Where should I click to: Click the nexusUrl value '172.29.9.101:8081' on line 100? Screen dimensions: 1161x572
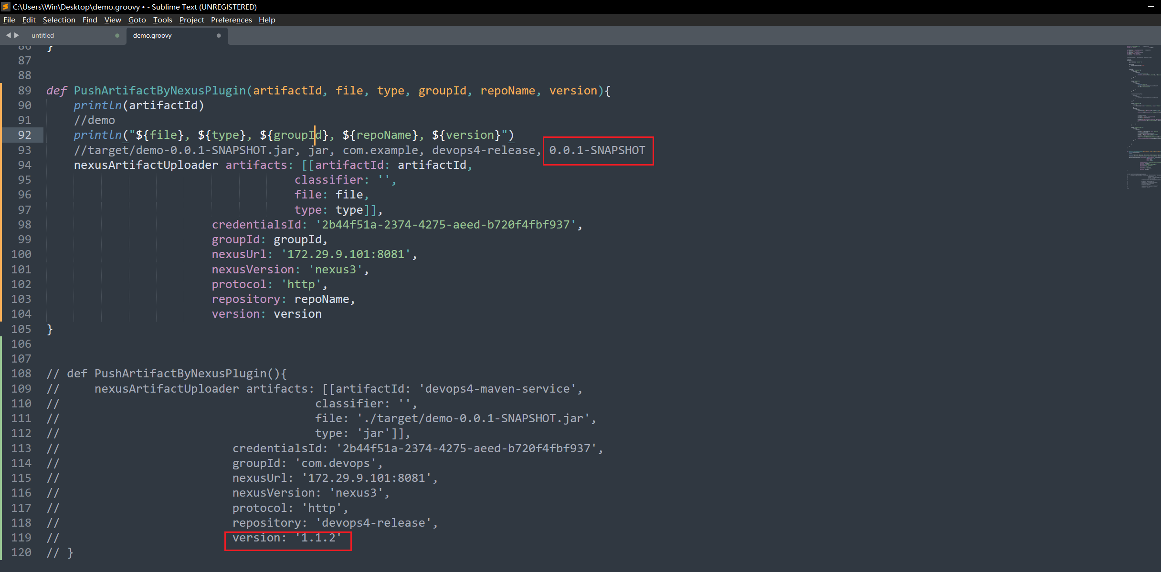pyautogui.click(x=346, y=254)
